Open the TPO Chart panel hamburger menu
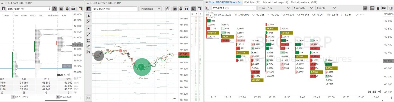 (x=2, y=3)
